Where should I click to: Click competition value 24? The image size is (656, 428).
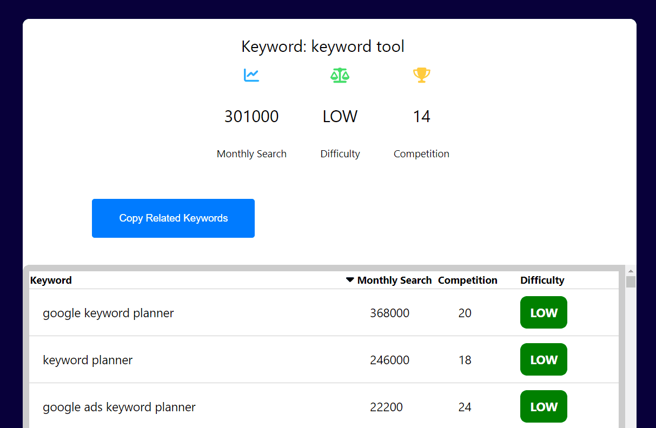click(x=465, y=407)
